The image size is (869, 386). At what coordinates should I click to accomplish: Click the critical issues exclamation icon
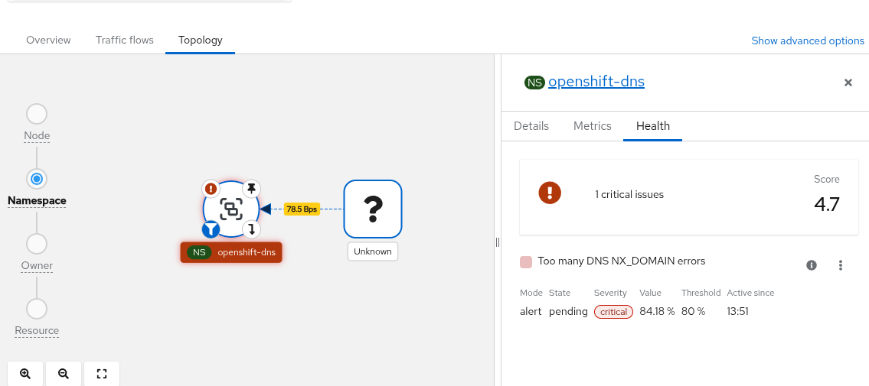tap(550, 193)
